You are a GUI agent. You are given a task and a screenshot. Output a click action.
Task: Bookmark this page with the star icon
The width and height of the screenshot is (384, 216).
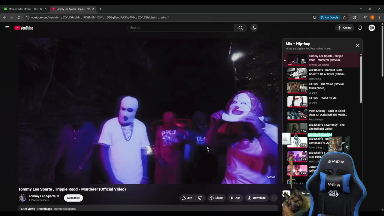click(x=344, y=17)
